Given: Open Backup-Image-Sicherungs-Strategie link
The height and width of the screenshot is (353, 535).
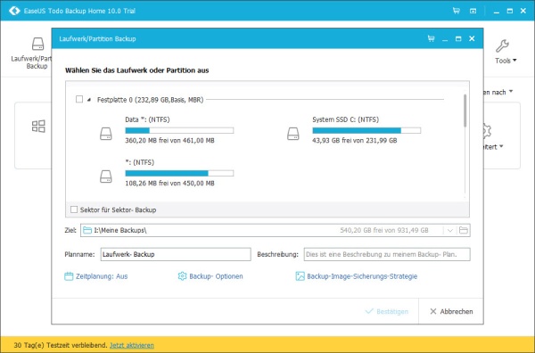Looking at the screenshot, I should tap(362, 276).
